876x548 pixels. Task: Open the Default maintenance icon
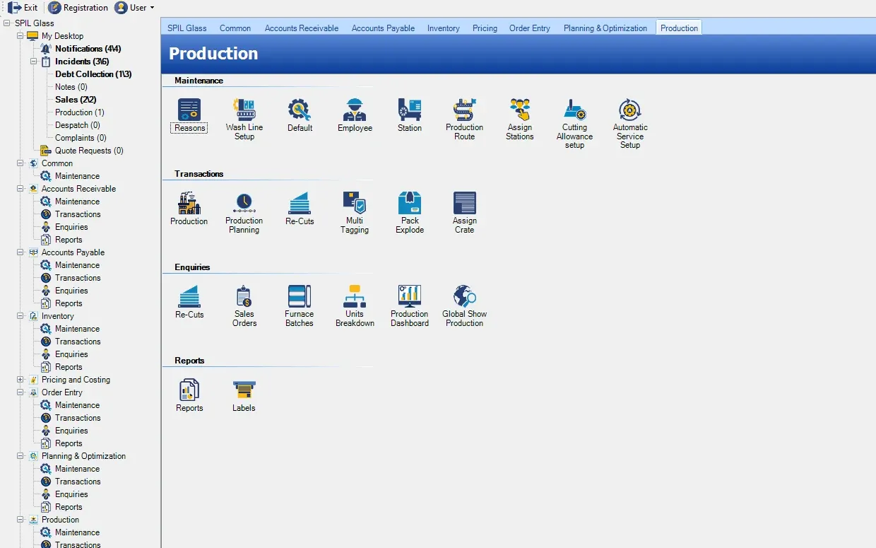coord(300,115)
